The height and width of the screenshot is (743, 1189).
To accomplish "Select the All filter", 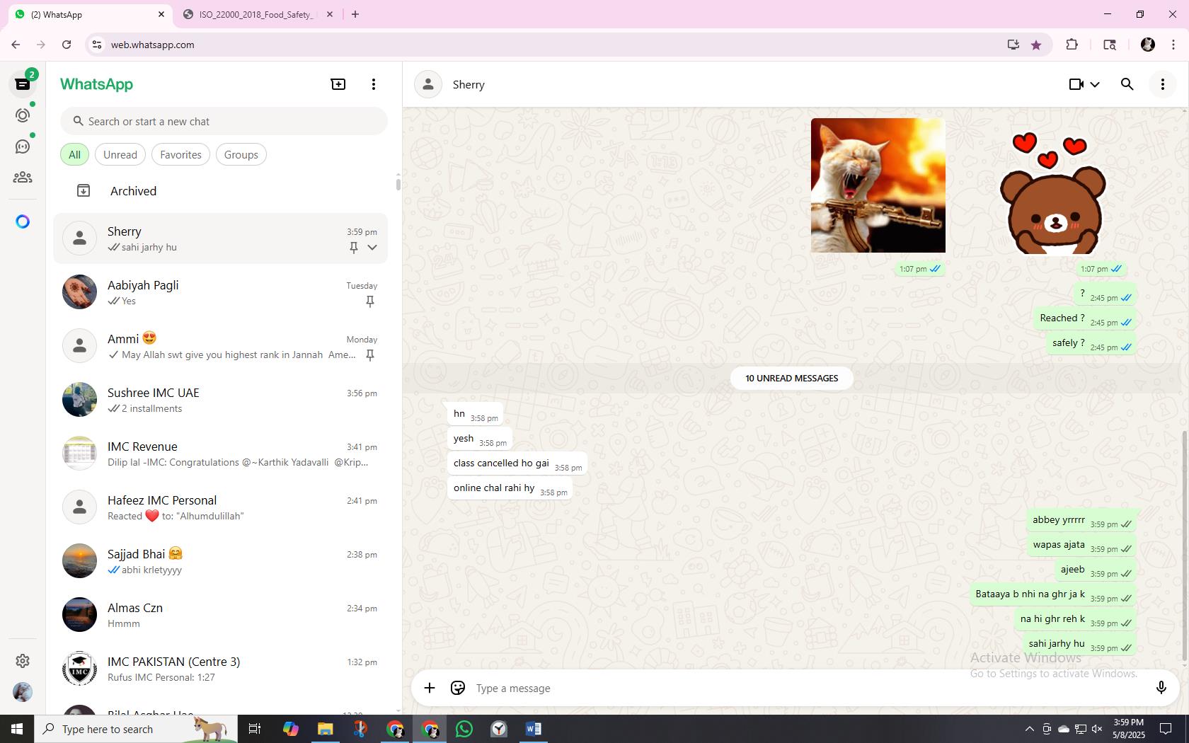I will coord(74,154).
